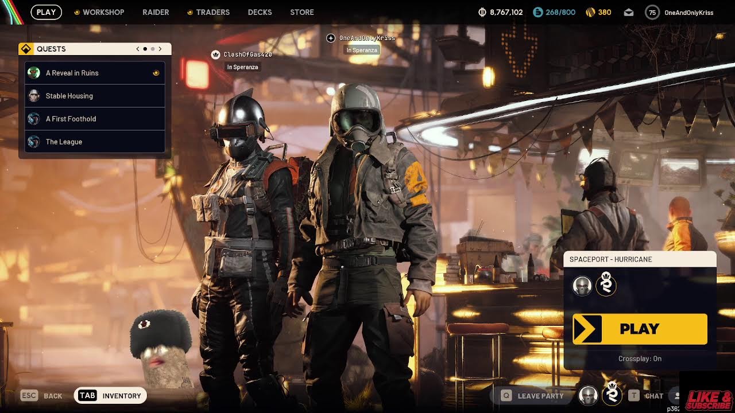735x413 pixels.
Task: Click the SPACEPORT - HURRICANE map header
Action: pyautogui.click(x=640, y=259)
